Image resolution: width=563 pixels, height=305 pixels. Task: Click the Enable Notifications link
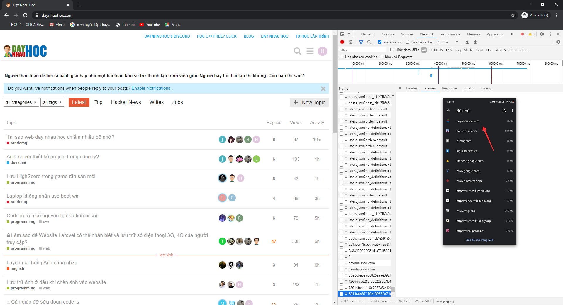coord(151,88)
